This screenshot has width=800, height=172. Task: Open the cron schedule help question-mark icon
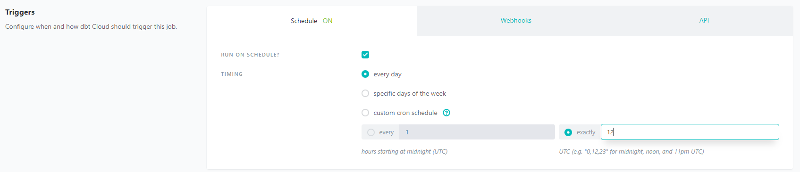point(446,113)
